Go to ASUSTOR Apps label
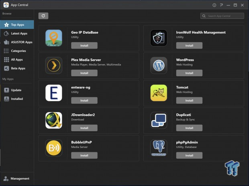 (x=22, y=42)
